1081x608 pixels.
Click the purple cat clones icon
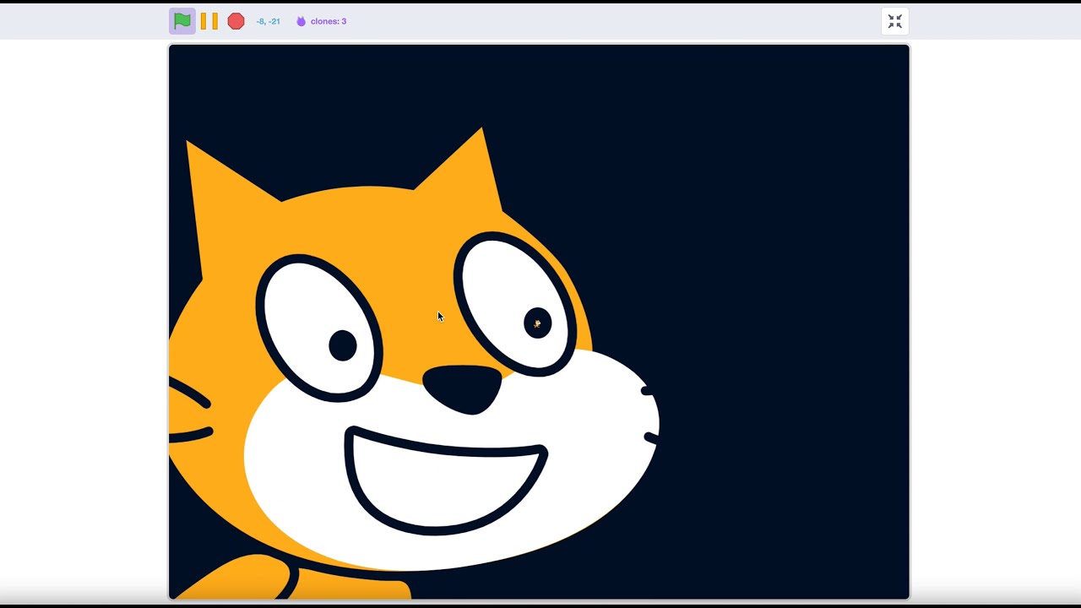[301, 21]
